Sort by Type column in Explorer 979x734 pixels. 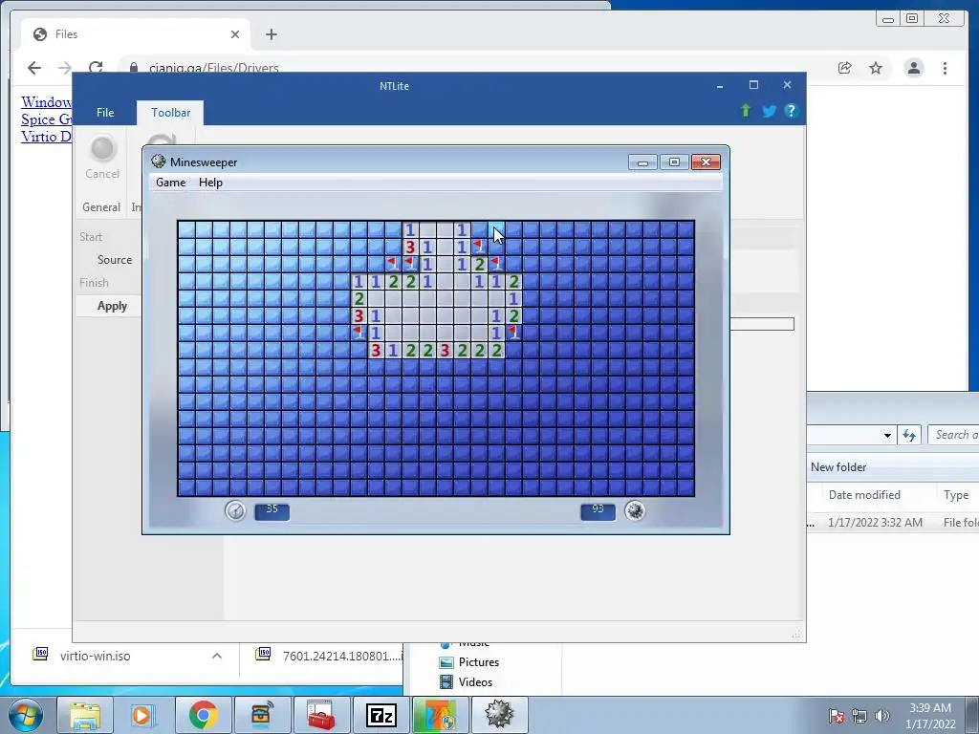[x=956, y=495]
